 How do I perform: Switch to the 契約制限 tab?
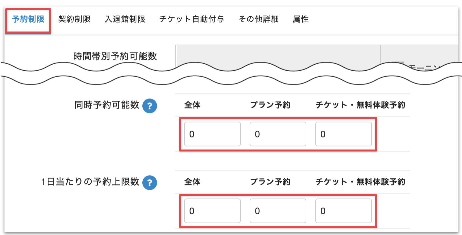pos(74,19)
